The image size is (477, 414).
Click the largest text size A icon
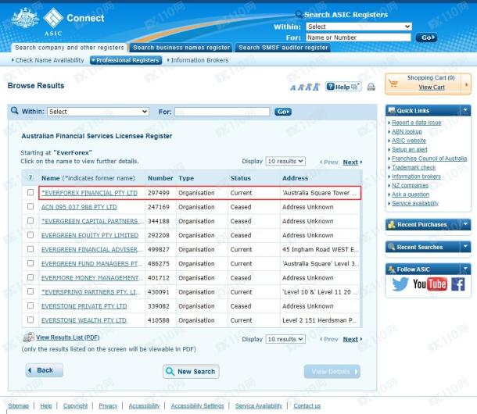pyautogui.click(x=315, y=86)
